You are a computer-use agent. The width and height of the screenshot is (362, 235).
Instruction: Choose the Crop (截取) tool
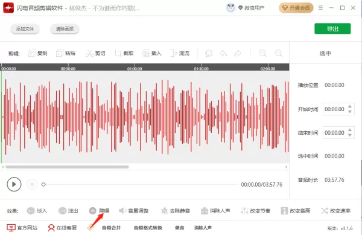coord(124,53)
